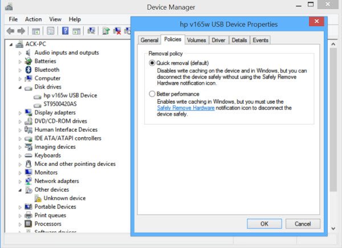Click the Uninstall device icon with the red X
The image size is (342, 248).
tap(117, 31)
